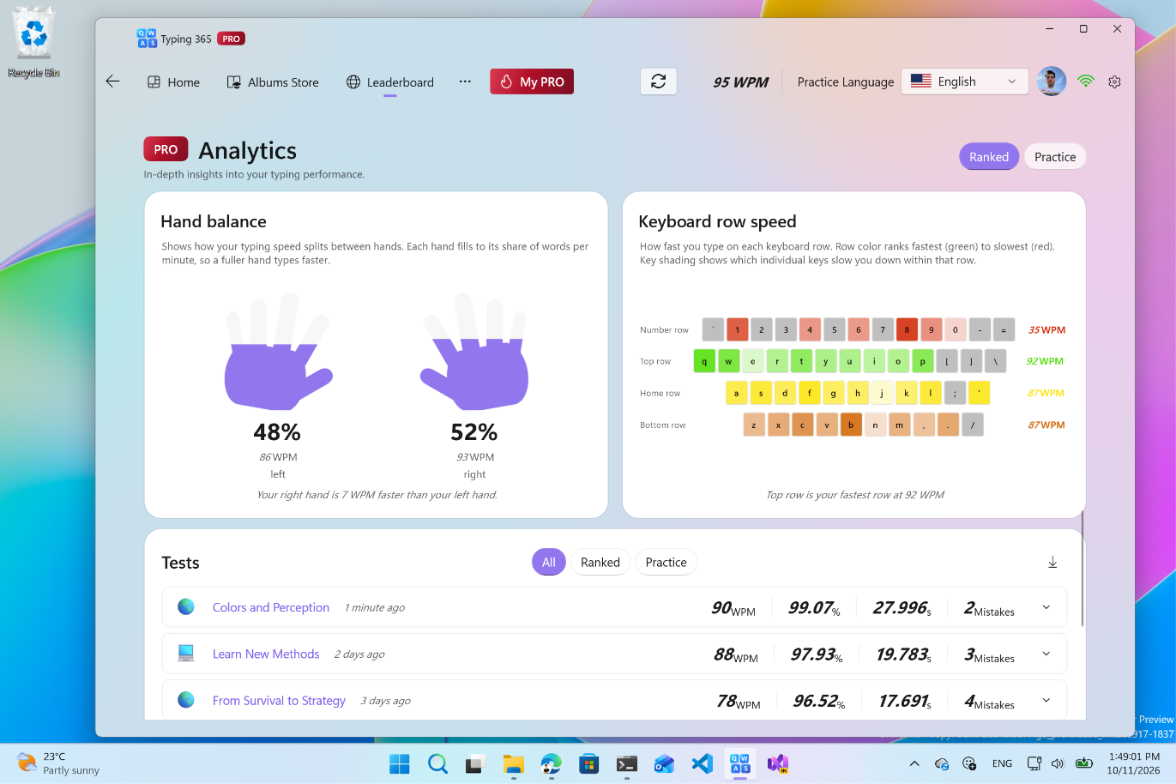The width and height of the screenshot is (1176, 784).
Task: Click the green q key in top row
Action: [x=704, y=361]
